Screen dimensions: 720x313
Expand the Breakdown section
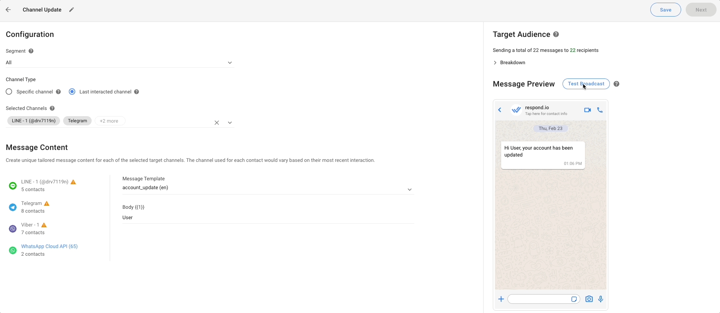pyautogui.click(x=509, y=63)
